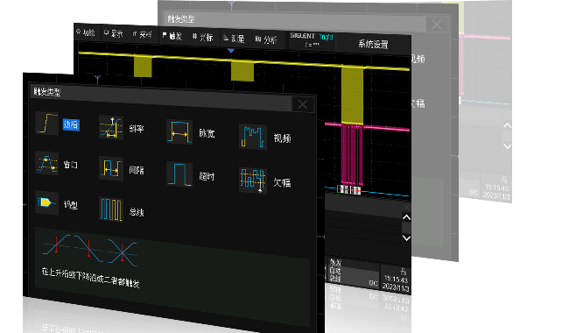Viewport: 569px width, 333px height.
Task: Open the 触发 trigger menu
Action: [172, 36]
